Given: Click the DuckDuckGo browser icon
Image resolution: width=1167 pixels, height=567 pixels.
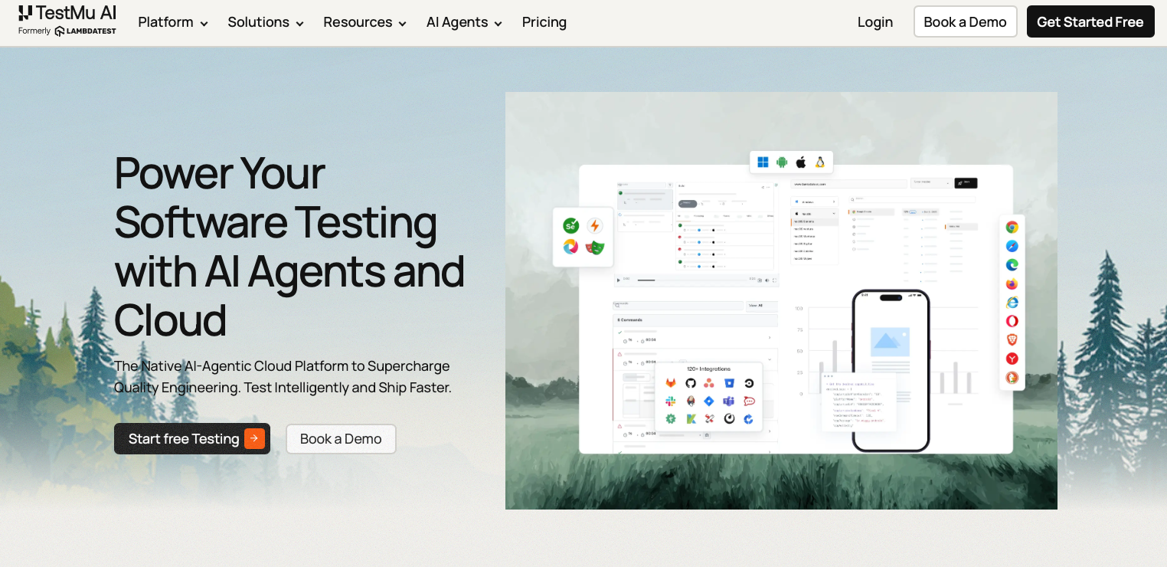Looking at the screenshot, I should click(1012, 378).
